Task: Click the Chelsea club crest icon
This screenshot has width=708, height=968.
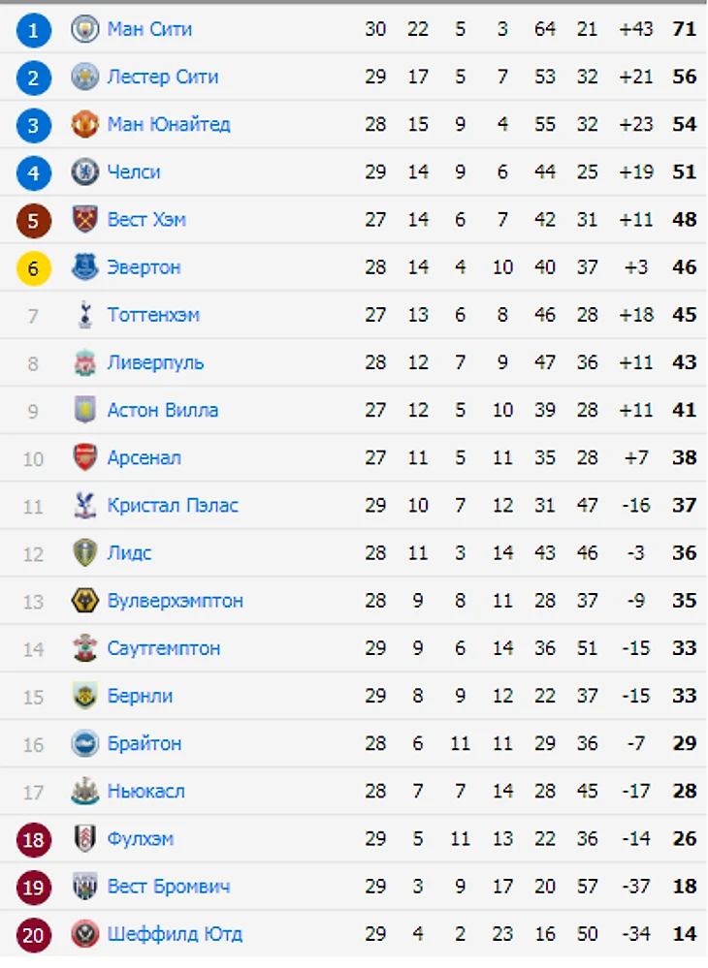Action: pyautogui.click(x=85, y=172)
